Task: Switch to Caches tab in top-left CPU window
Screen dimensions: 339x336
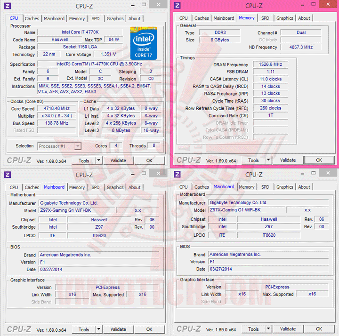Action: pos(32,18)
